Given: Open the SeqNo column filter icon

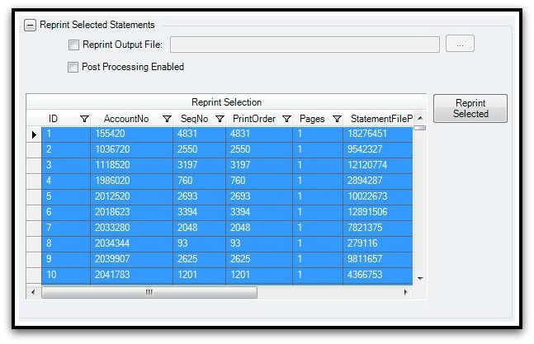Looking at the screenshot, I should pyautogui.click(x=220, y=119).
